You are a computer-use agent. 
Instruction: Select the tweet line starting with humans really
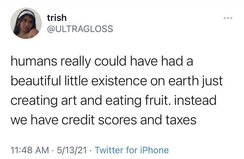pyautogui.click(x=102, y=61)
